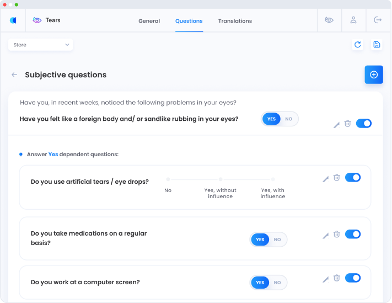Disable the foreign body question toggle
This screenshot has height=303, width=392.
pos(364,124)
